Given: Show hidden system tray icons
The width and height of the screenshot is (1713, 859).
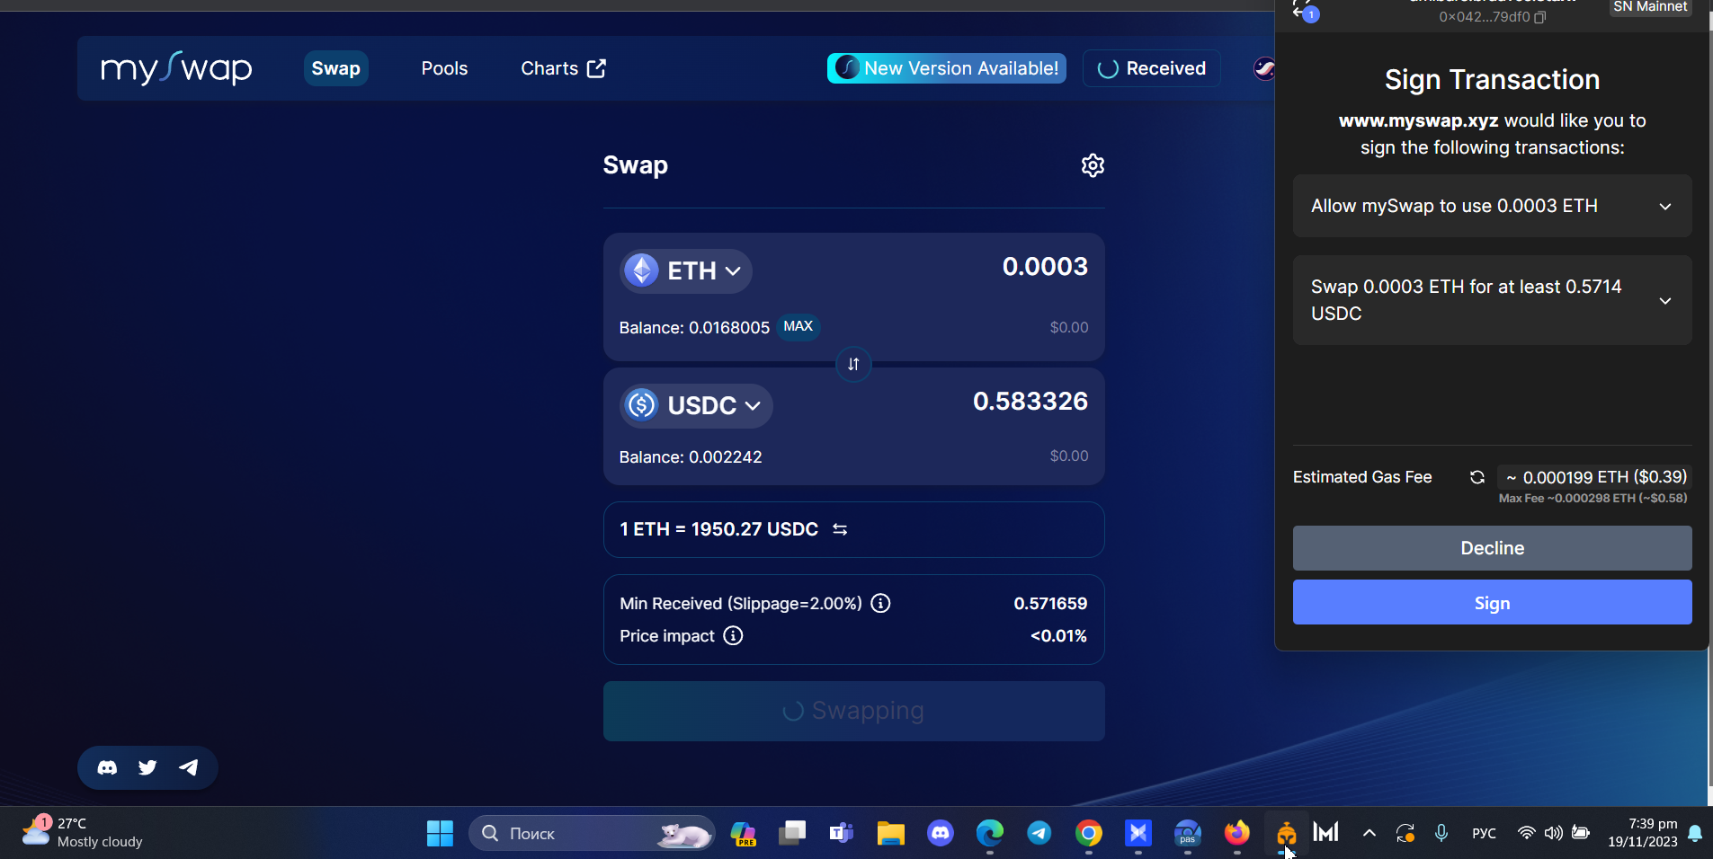Looking at the screenshot, I should (x=1370, y=834).
